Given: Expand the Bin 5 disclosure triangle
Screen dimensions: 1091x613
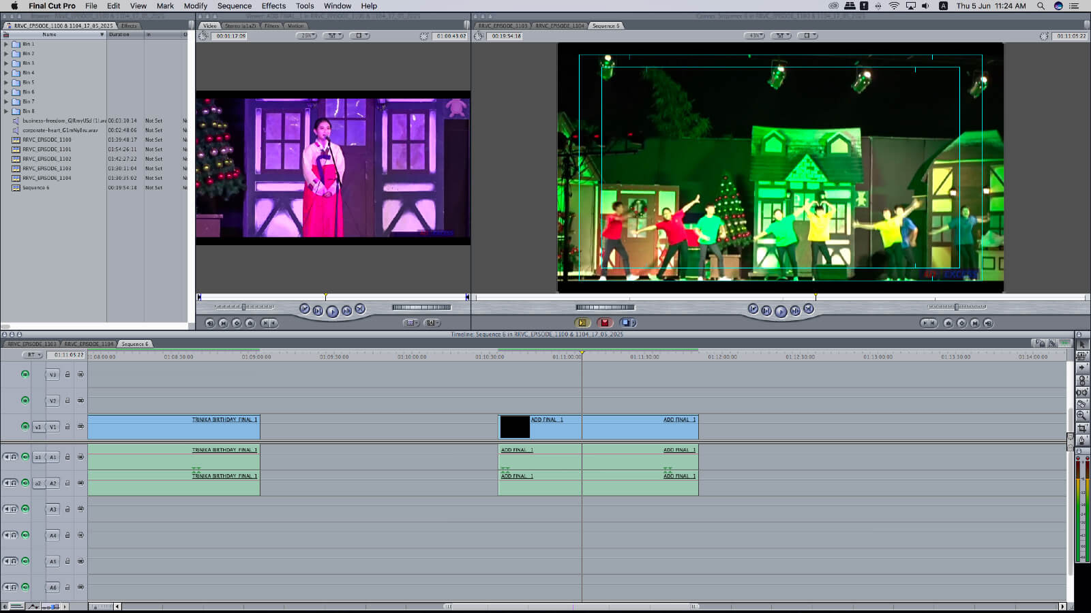Looking at the screenshot, I should tap(6, 82).
